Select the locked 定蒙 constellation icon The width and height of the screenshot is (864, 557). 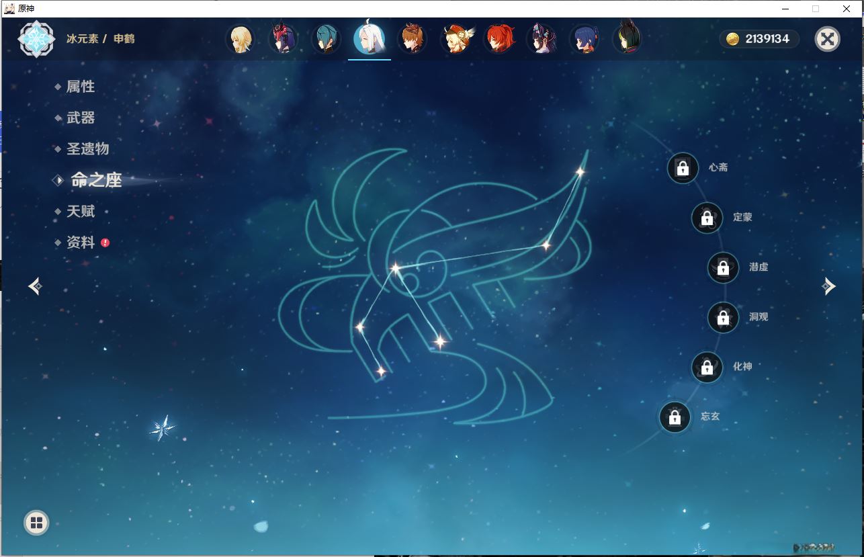coord(707,218)
